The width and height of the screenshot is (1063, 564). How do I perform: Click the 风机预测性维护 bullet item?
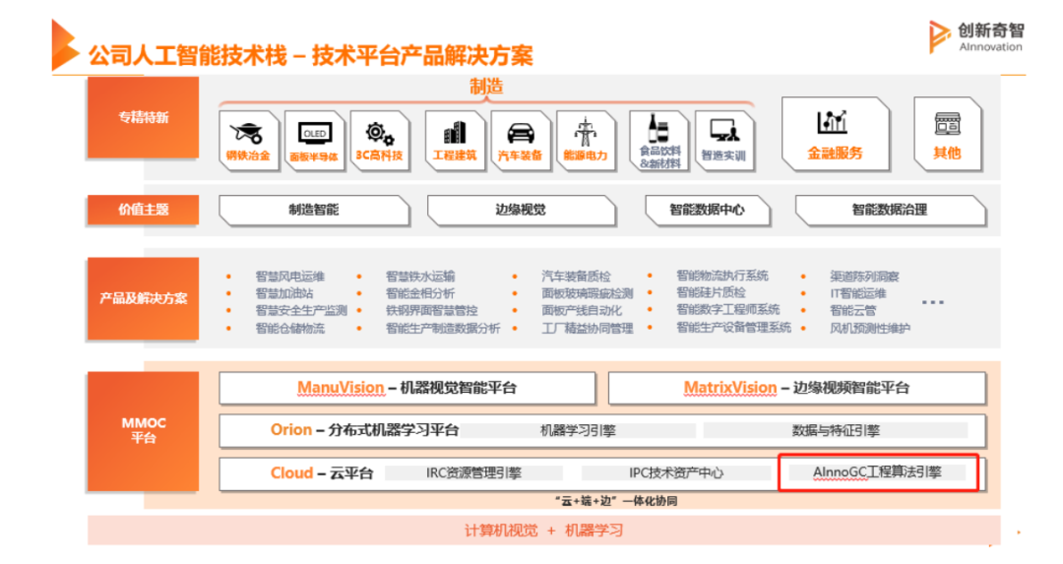pos(870,328)
